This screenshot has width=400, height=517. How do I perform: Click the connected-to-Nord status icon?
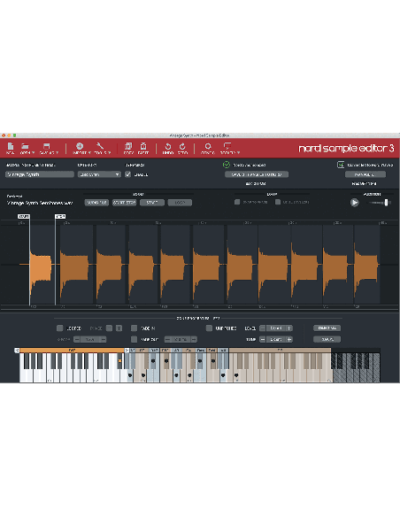(x=341, y=165)
